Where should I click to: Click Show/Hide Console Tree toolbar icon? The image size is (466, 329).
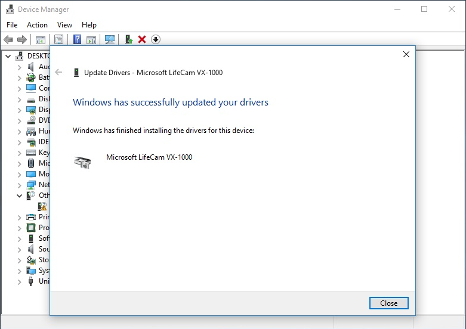point(41,39)
